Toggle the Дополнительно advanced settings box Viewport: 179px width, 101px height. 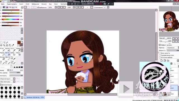[x=1, y=85]
